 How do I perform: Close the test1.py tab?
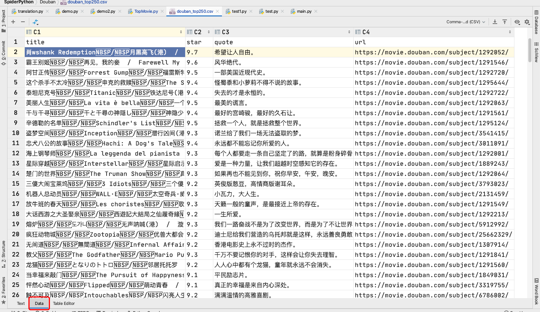pyautogui.click(x=250, y=12)
